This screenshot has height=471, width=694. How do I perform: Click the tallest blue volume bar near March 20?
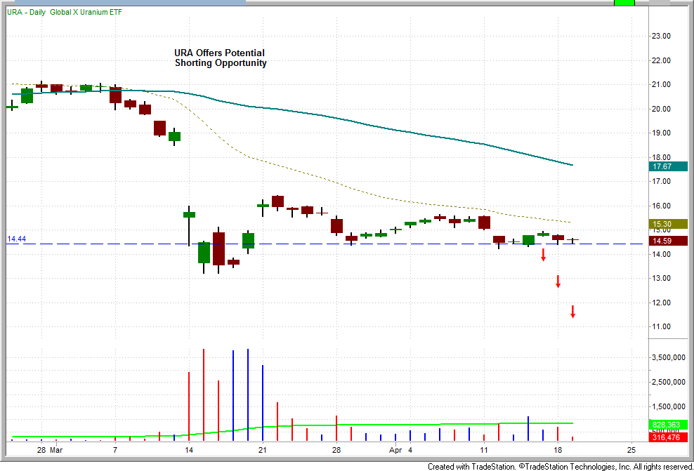click(248, 394)
